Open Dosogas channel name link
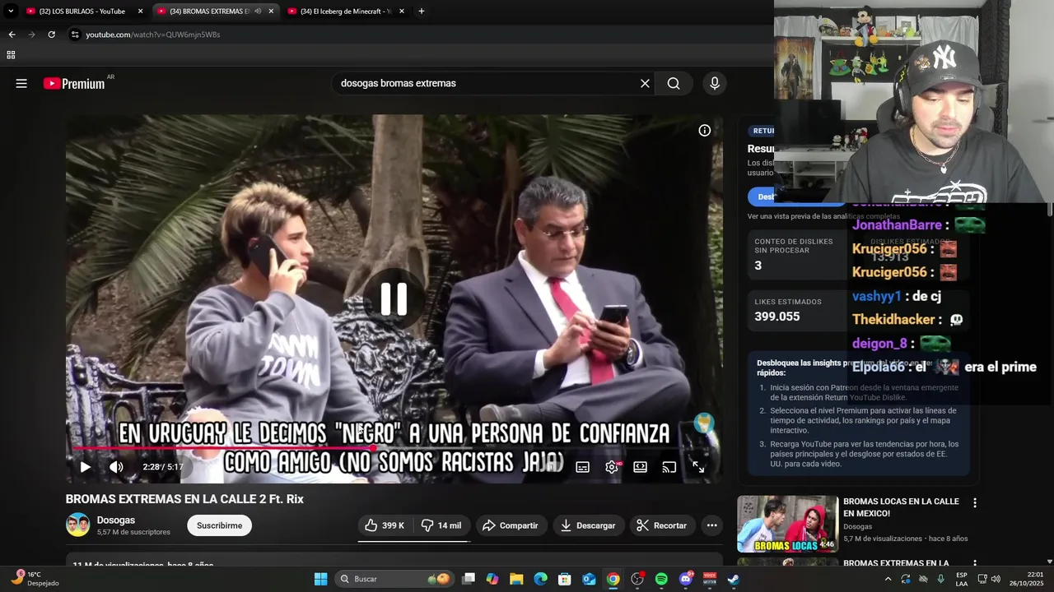Image resolution: width=1054 pixels, height=592 pixels. [x=116, y=520]
